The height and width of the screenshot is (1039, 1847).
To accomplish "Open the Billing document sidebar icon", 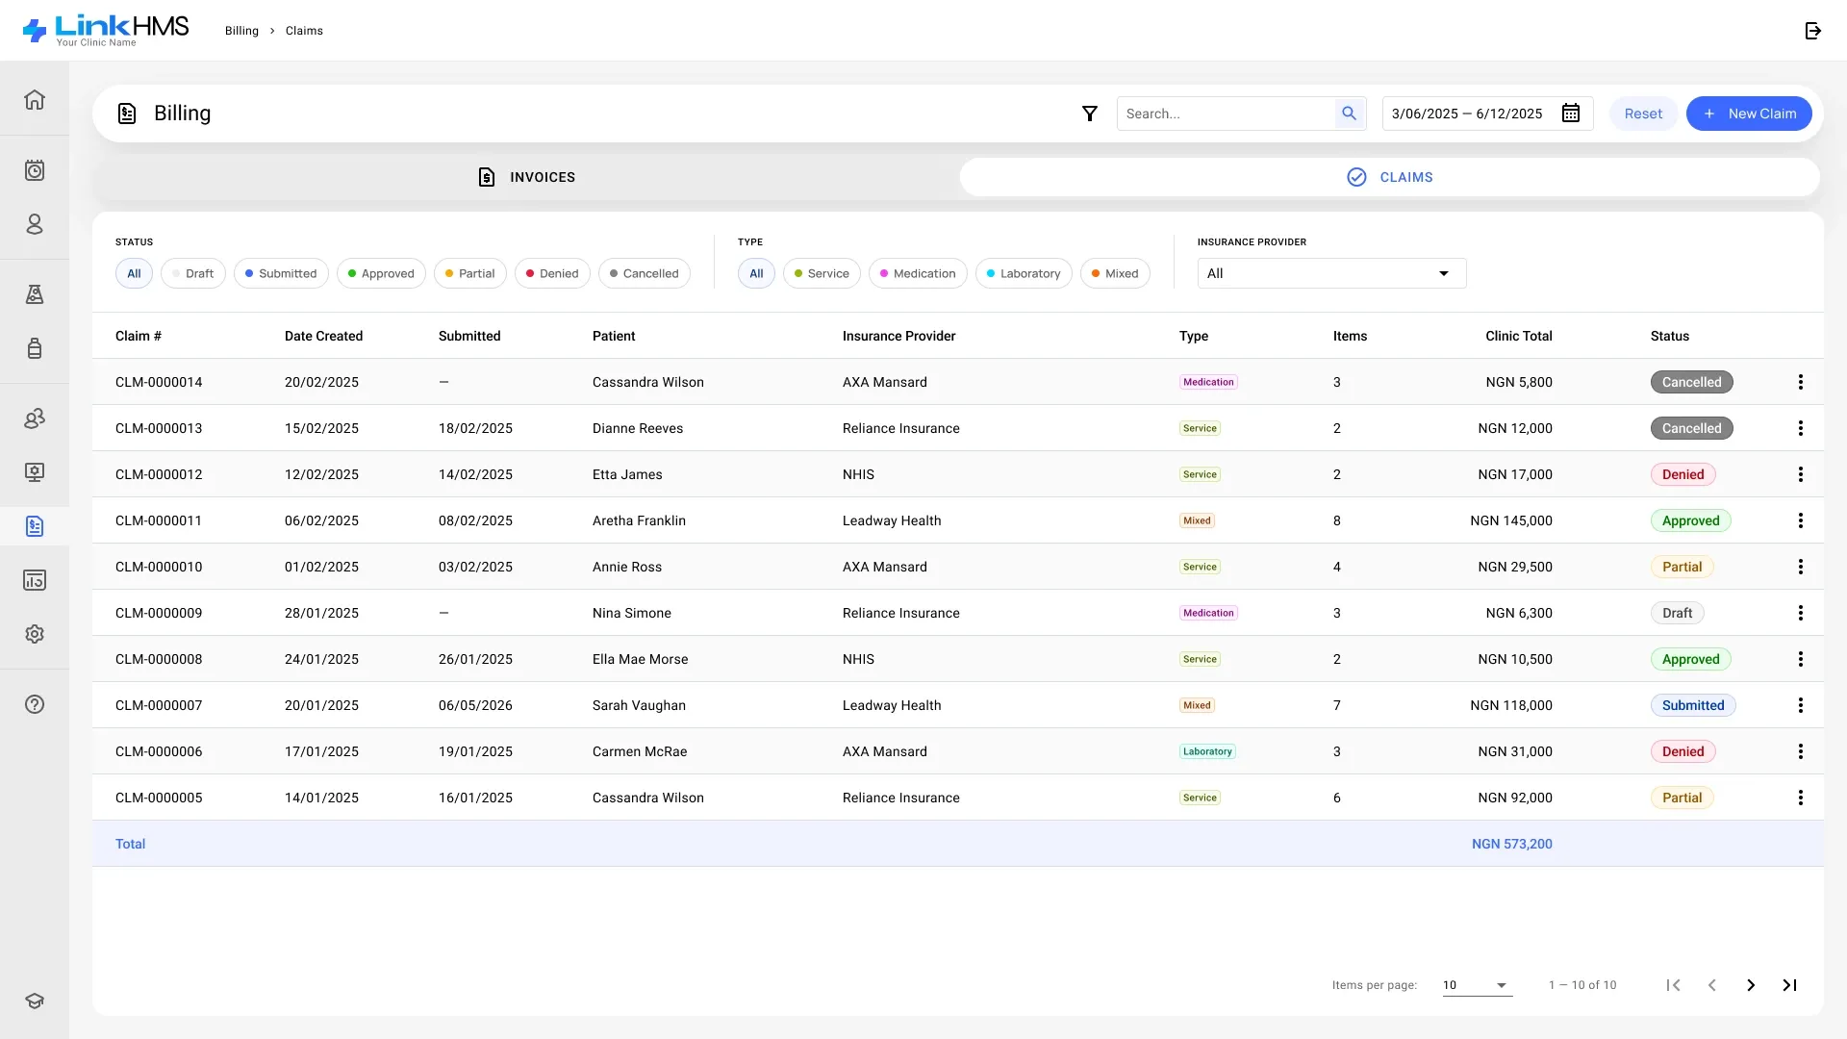I will coord(35,526).
